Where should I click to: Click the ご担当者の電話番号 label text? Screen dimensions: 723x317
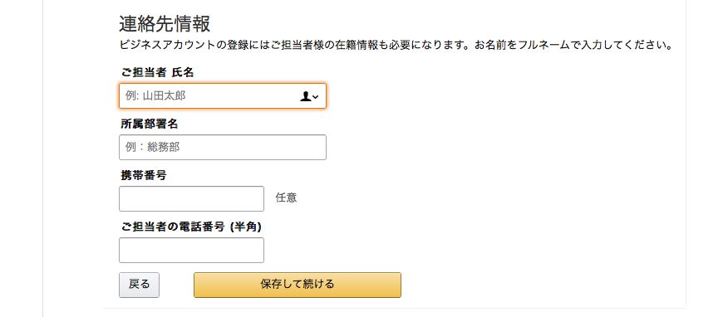click(173, 227)
